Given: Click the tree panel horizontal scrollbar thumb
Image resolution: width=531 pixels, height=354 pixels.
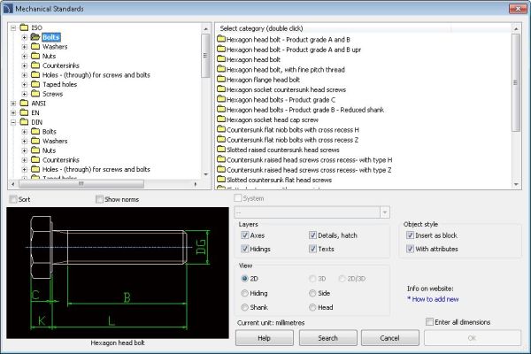Looking at the screenshot, I should [81, 183].
